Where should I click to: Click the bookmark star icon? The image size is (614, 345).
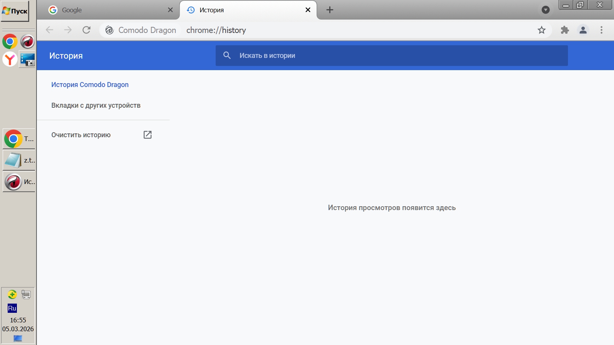[x=541, y=30]
